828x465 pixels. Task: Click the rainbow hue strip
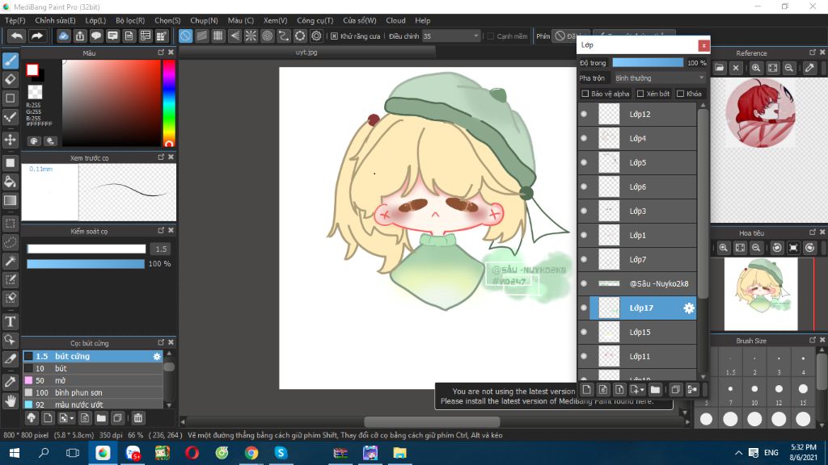tap(169, 103)
